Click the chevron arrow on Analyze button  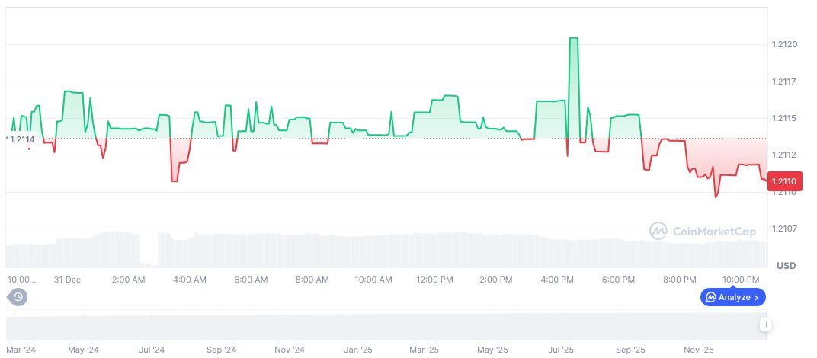tap(756, 297)
